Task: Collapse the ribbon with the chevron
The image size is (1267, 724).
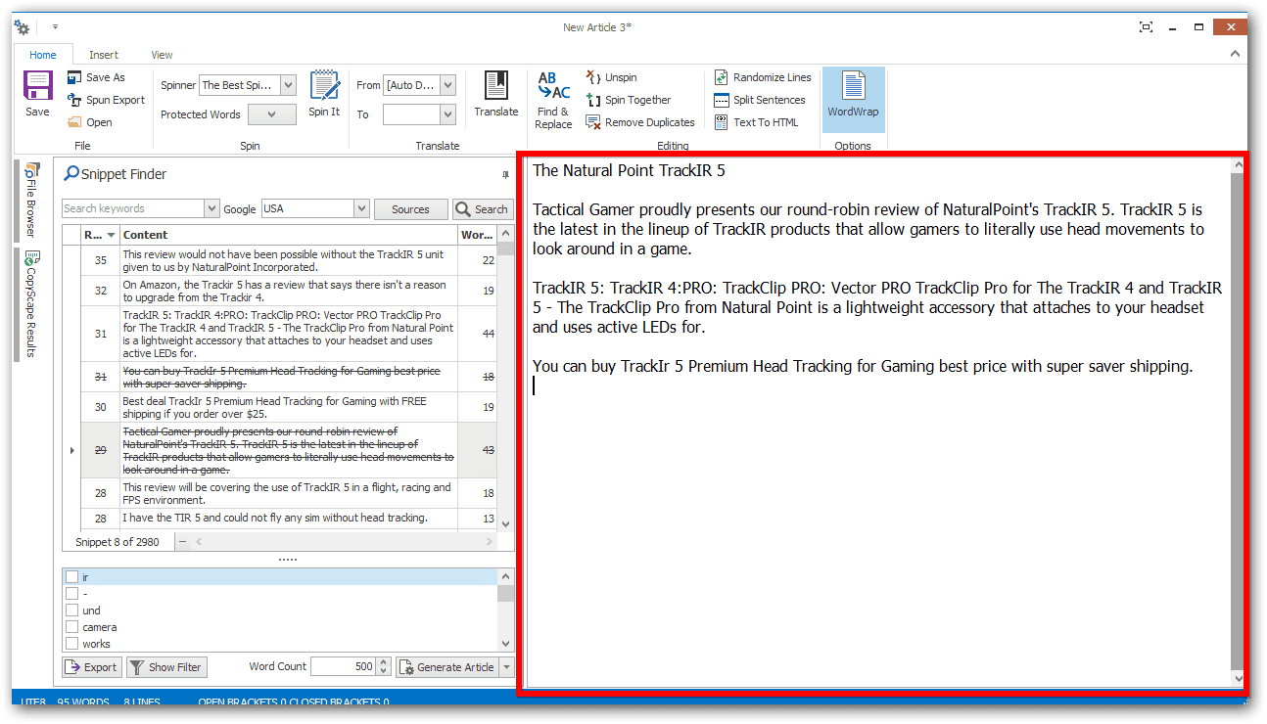Action: click(1236, 55)
